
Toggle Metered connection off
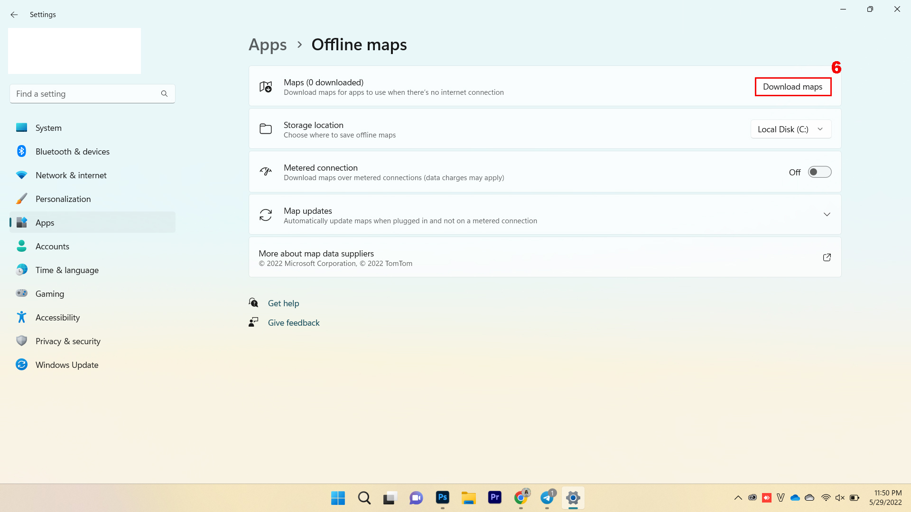point(819,172)
